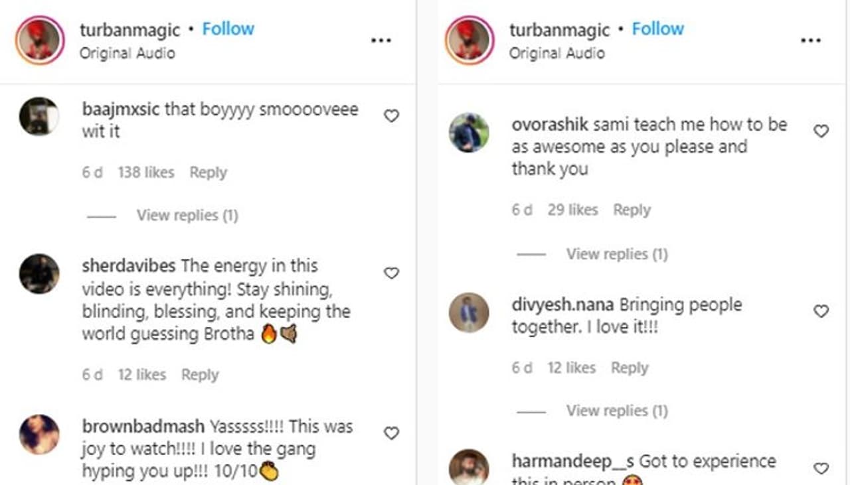Expand replies under baajmxsic's comment
The width and height of the screenshot is (850, 485).
click(x=187, y=216)
